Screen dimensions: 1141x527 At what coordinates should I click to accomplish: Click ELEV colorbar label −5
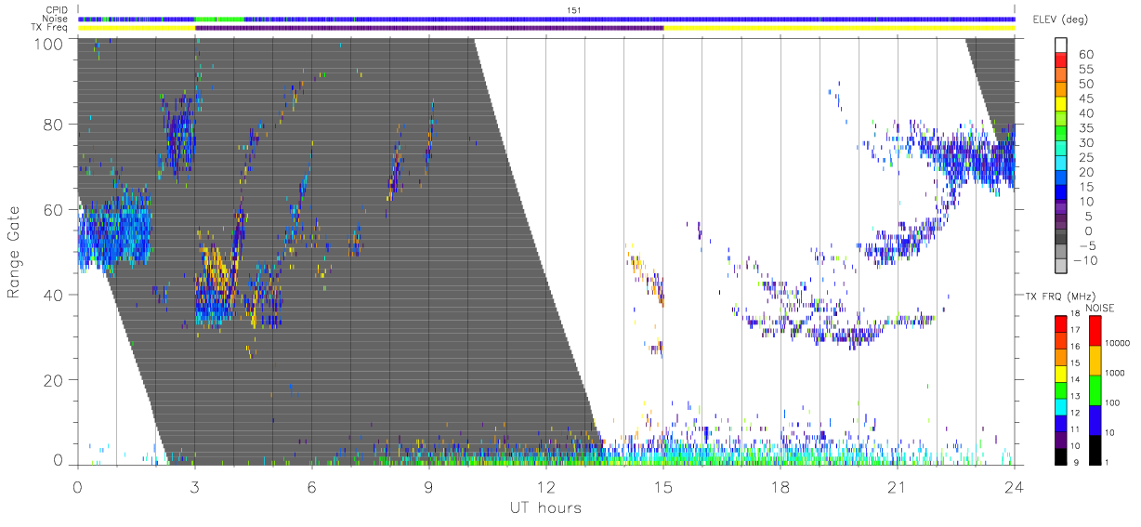tap(1087, 246)
